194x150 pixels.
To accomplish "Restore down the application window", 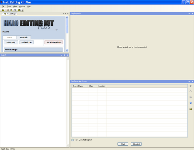I will click(187, 2).
